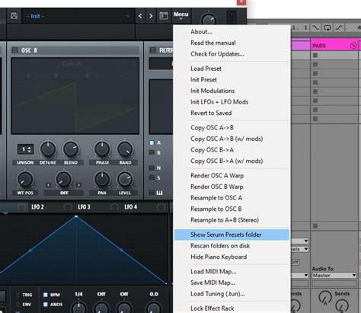Choose Copy OSC A->B menu item
Image resolution: width=361 pixels, height=313 pixels.
[232, 128]
